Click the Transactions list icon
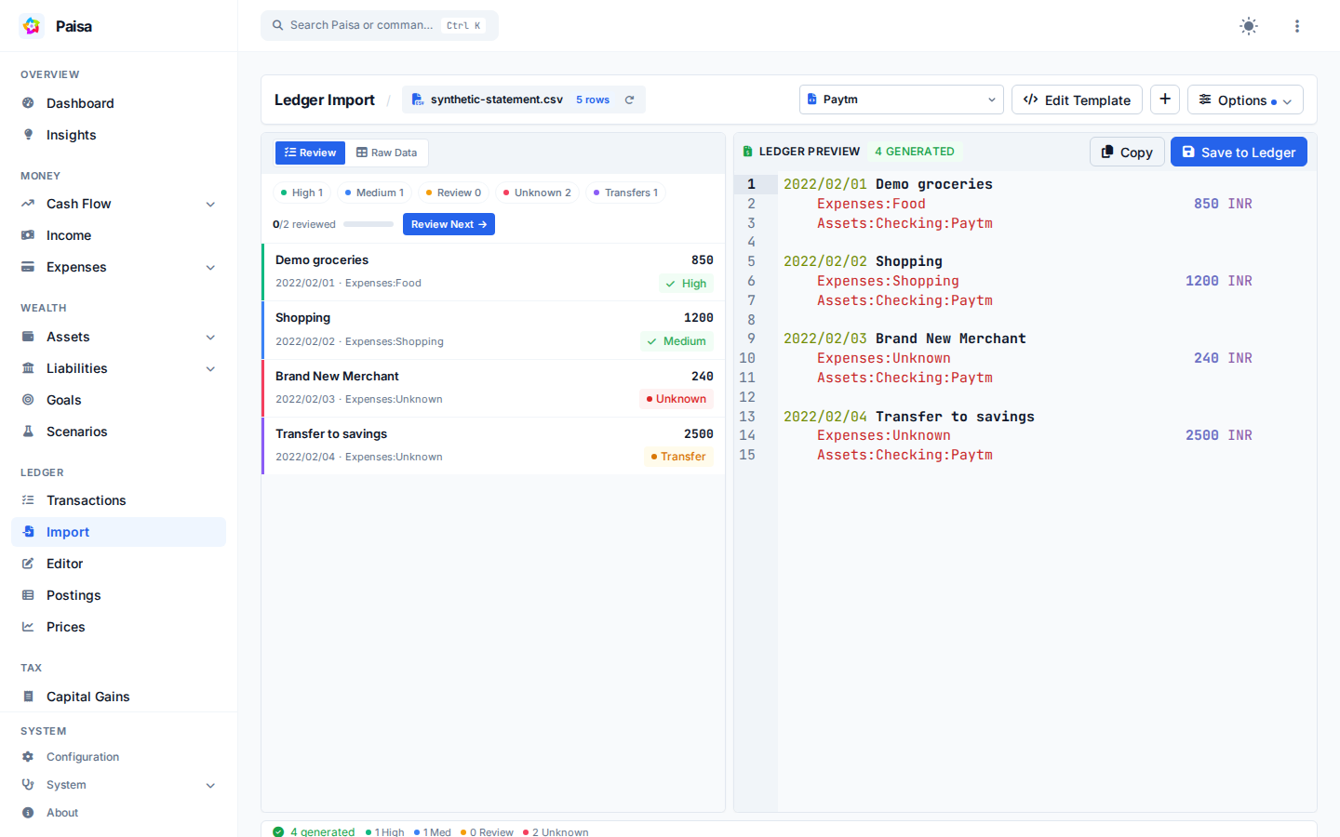Viewport: 1340px width, 837px height. pos(28,500)
